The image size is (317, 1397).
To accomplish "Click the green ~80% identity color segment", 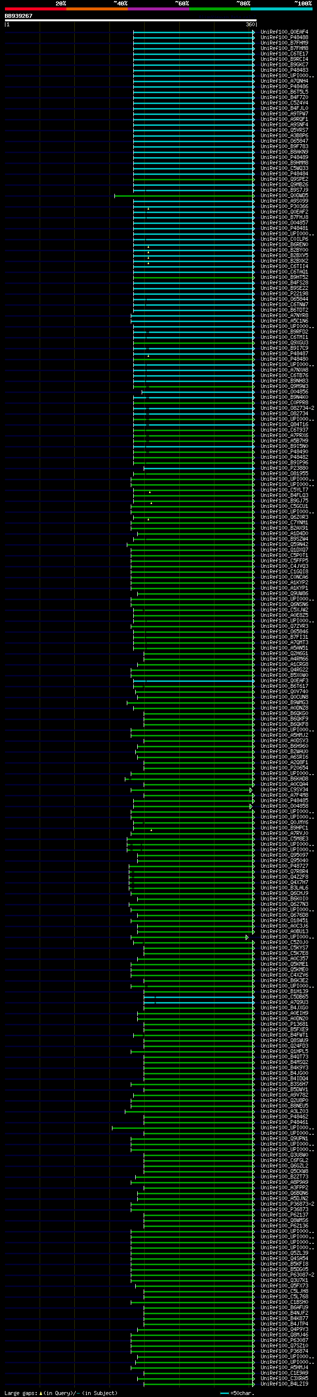I will pos(220,9).
